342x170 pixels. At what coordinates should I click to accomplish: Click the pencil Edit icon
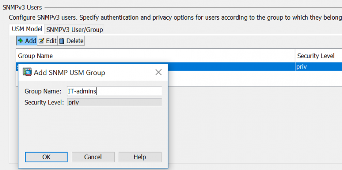click(41, 41)
